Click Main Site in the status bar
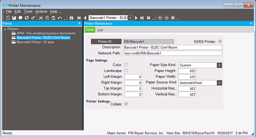Viewport: 256px width, 137px height. [x=173, y=133]
